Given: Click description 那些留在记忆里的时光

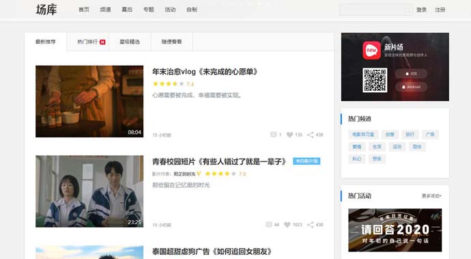Looking at the screenshot, I should [181, 185].
